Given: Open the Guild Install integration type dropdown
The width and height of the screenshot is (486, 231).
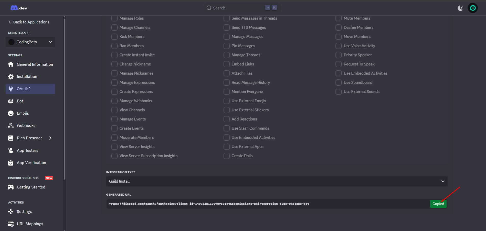Looking at the screenshot, I should (277, 181).
